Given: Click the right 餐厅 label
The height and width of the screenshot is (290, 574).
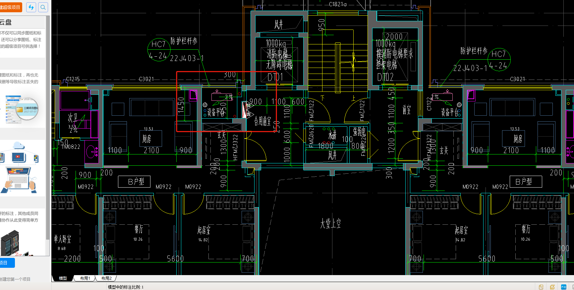Looking at the screenshot, I should pos(526,229).
